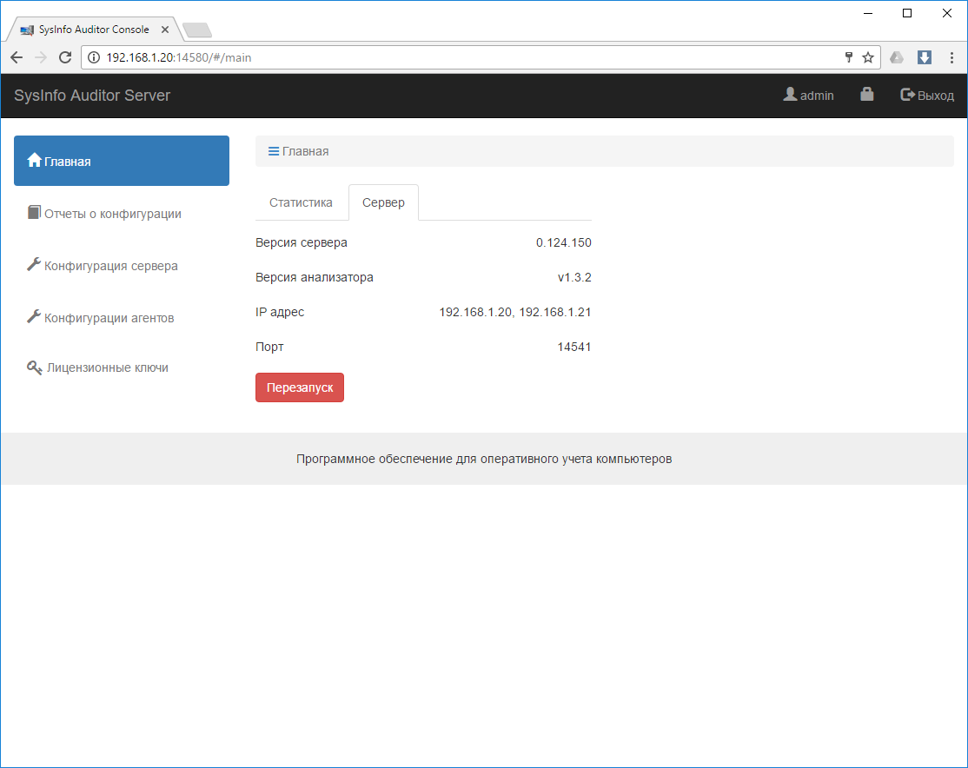
Task: Click the admin user icon in header
Action: (789, 95)
